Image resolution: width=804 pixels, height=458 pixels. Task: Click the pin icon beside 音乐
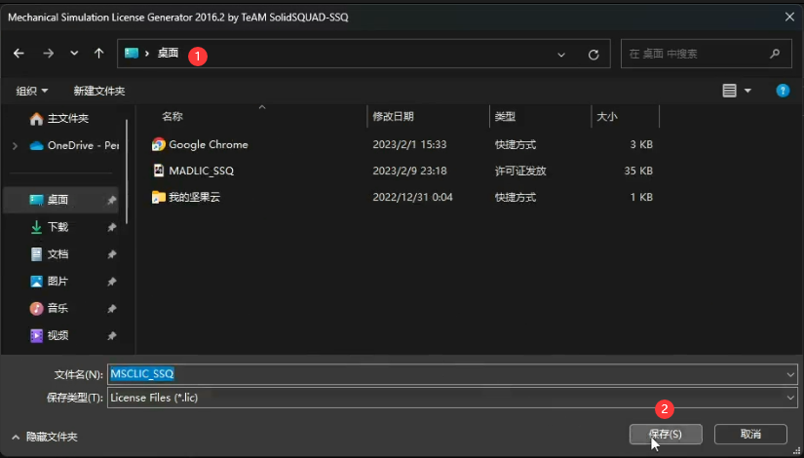[111, 309]
